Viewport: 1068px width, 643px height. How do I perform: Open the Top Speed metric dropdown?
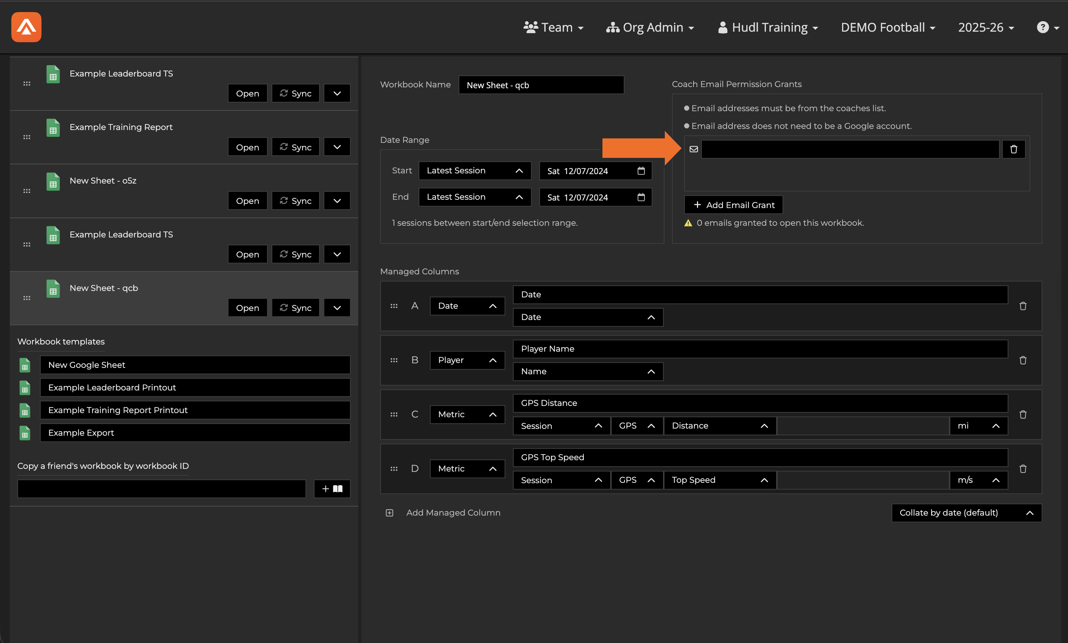coord(720,480)
